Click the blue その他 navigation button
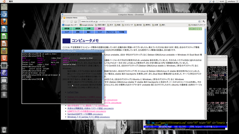 (122, 32)
